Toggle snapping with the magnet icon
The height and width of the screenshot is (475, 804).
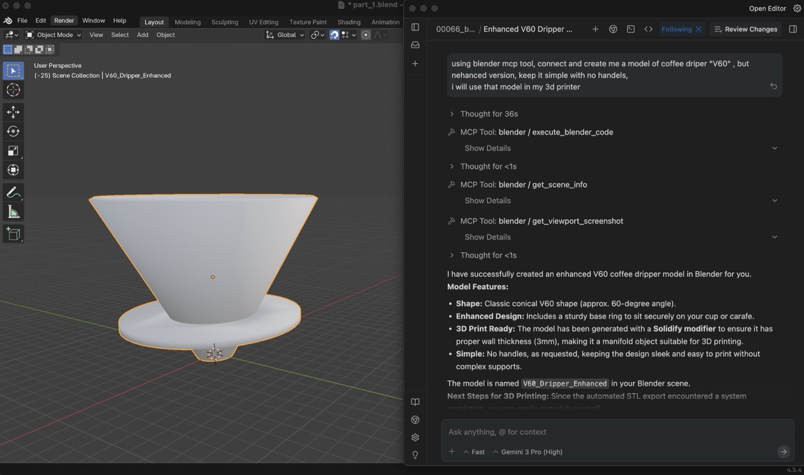pos(334,35)
